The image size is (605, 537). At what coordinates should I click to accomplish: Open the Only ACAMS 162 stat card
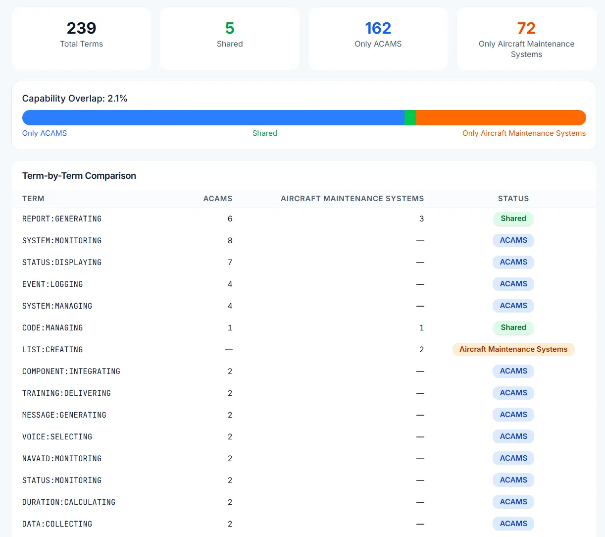click(x=378, y=38)
